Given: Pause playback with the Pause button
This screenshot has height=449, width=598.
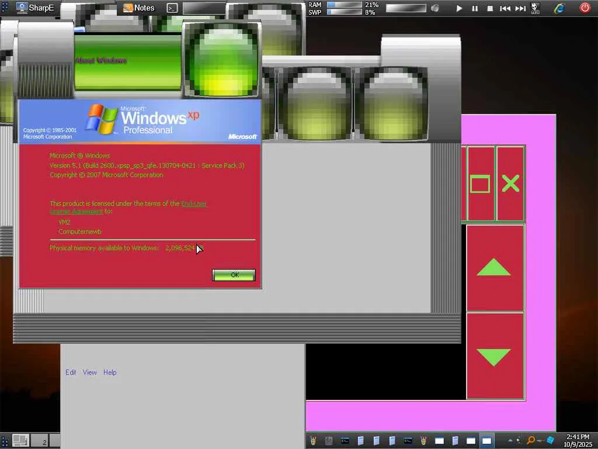Looking at the screenshot, I should [475, 8].
